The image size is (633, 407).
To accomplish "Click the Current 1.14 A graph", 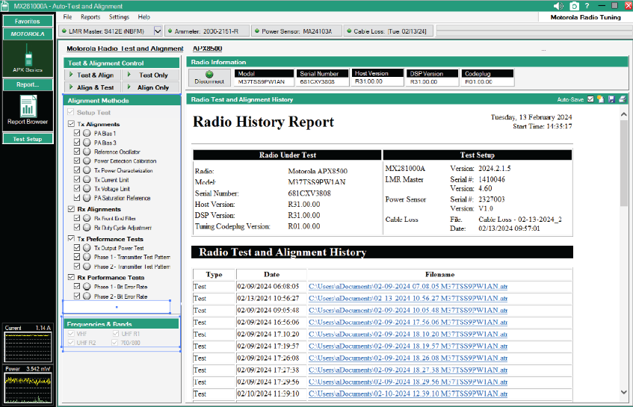I will [28, 347].
